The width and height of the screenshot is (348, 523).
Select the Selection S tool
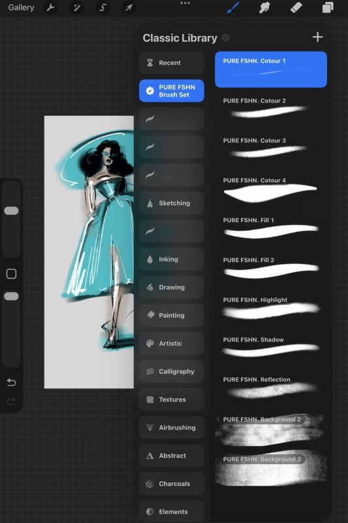[x=103, y=7]
